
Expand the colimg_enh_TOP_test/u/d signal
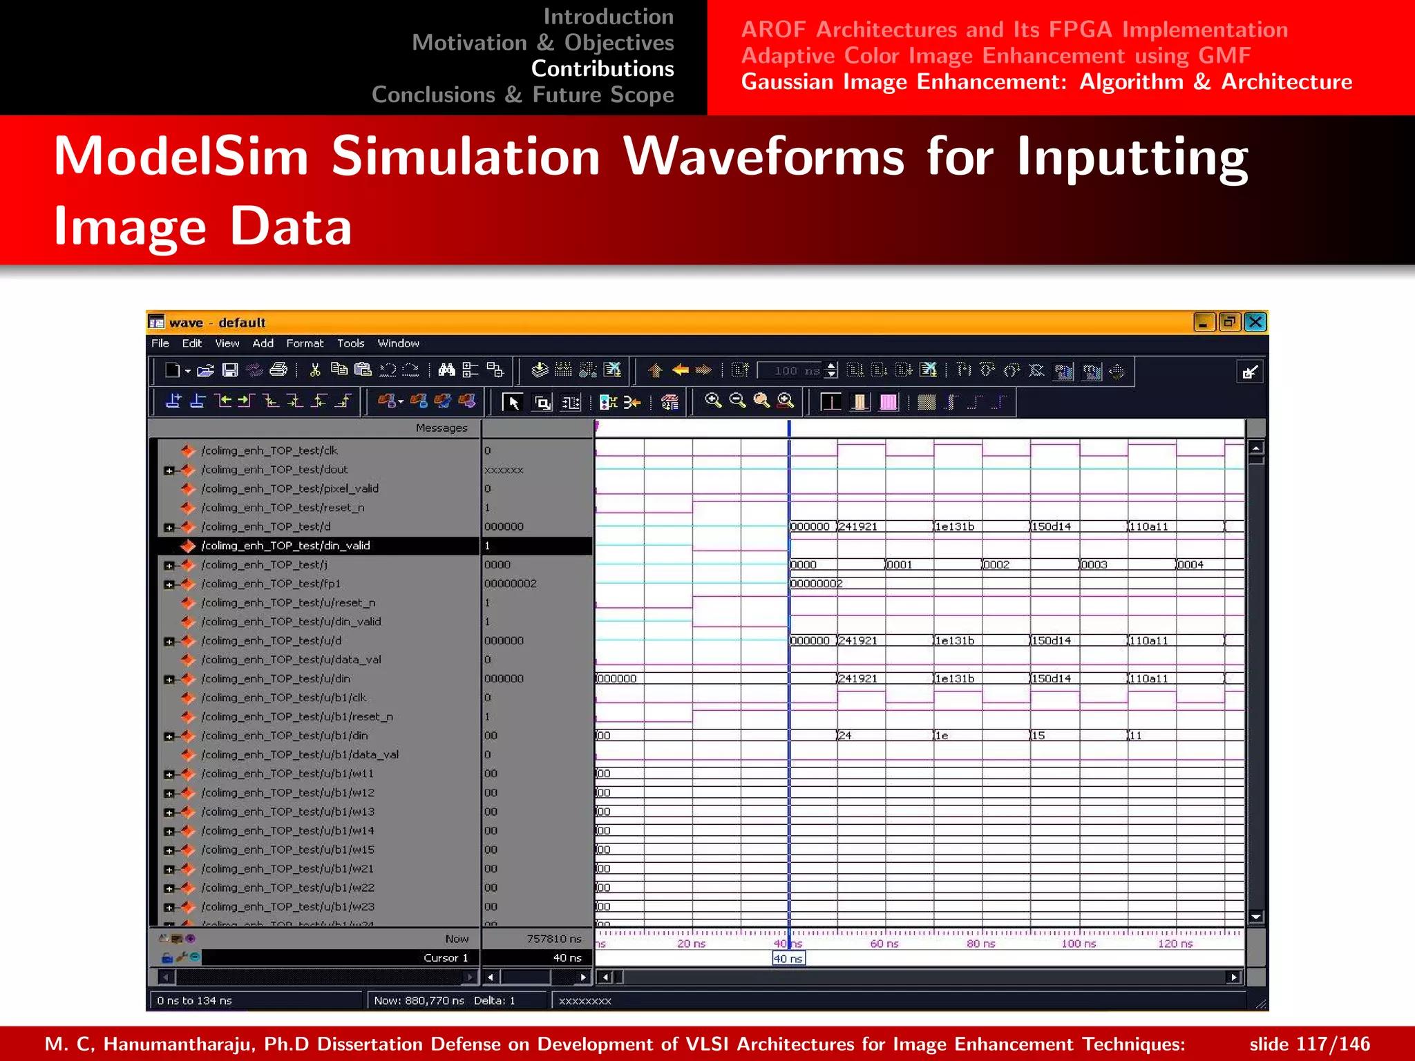coord(169,642)
